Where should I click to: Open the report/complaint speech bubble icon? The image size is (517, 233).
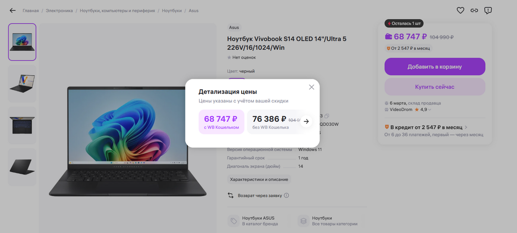tap(488, 10)
